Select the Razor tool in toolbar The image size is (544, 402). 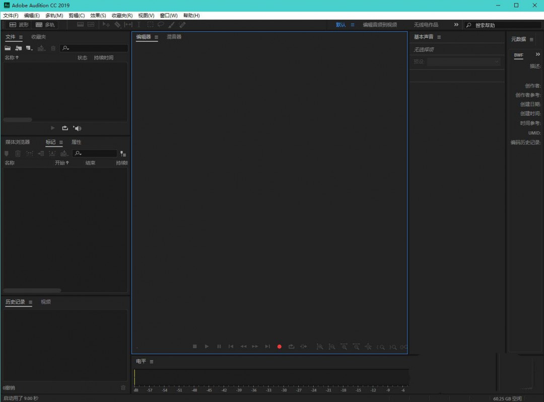(117, 25)
